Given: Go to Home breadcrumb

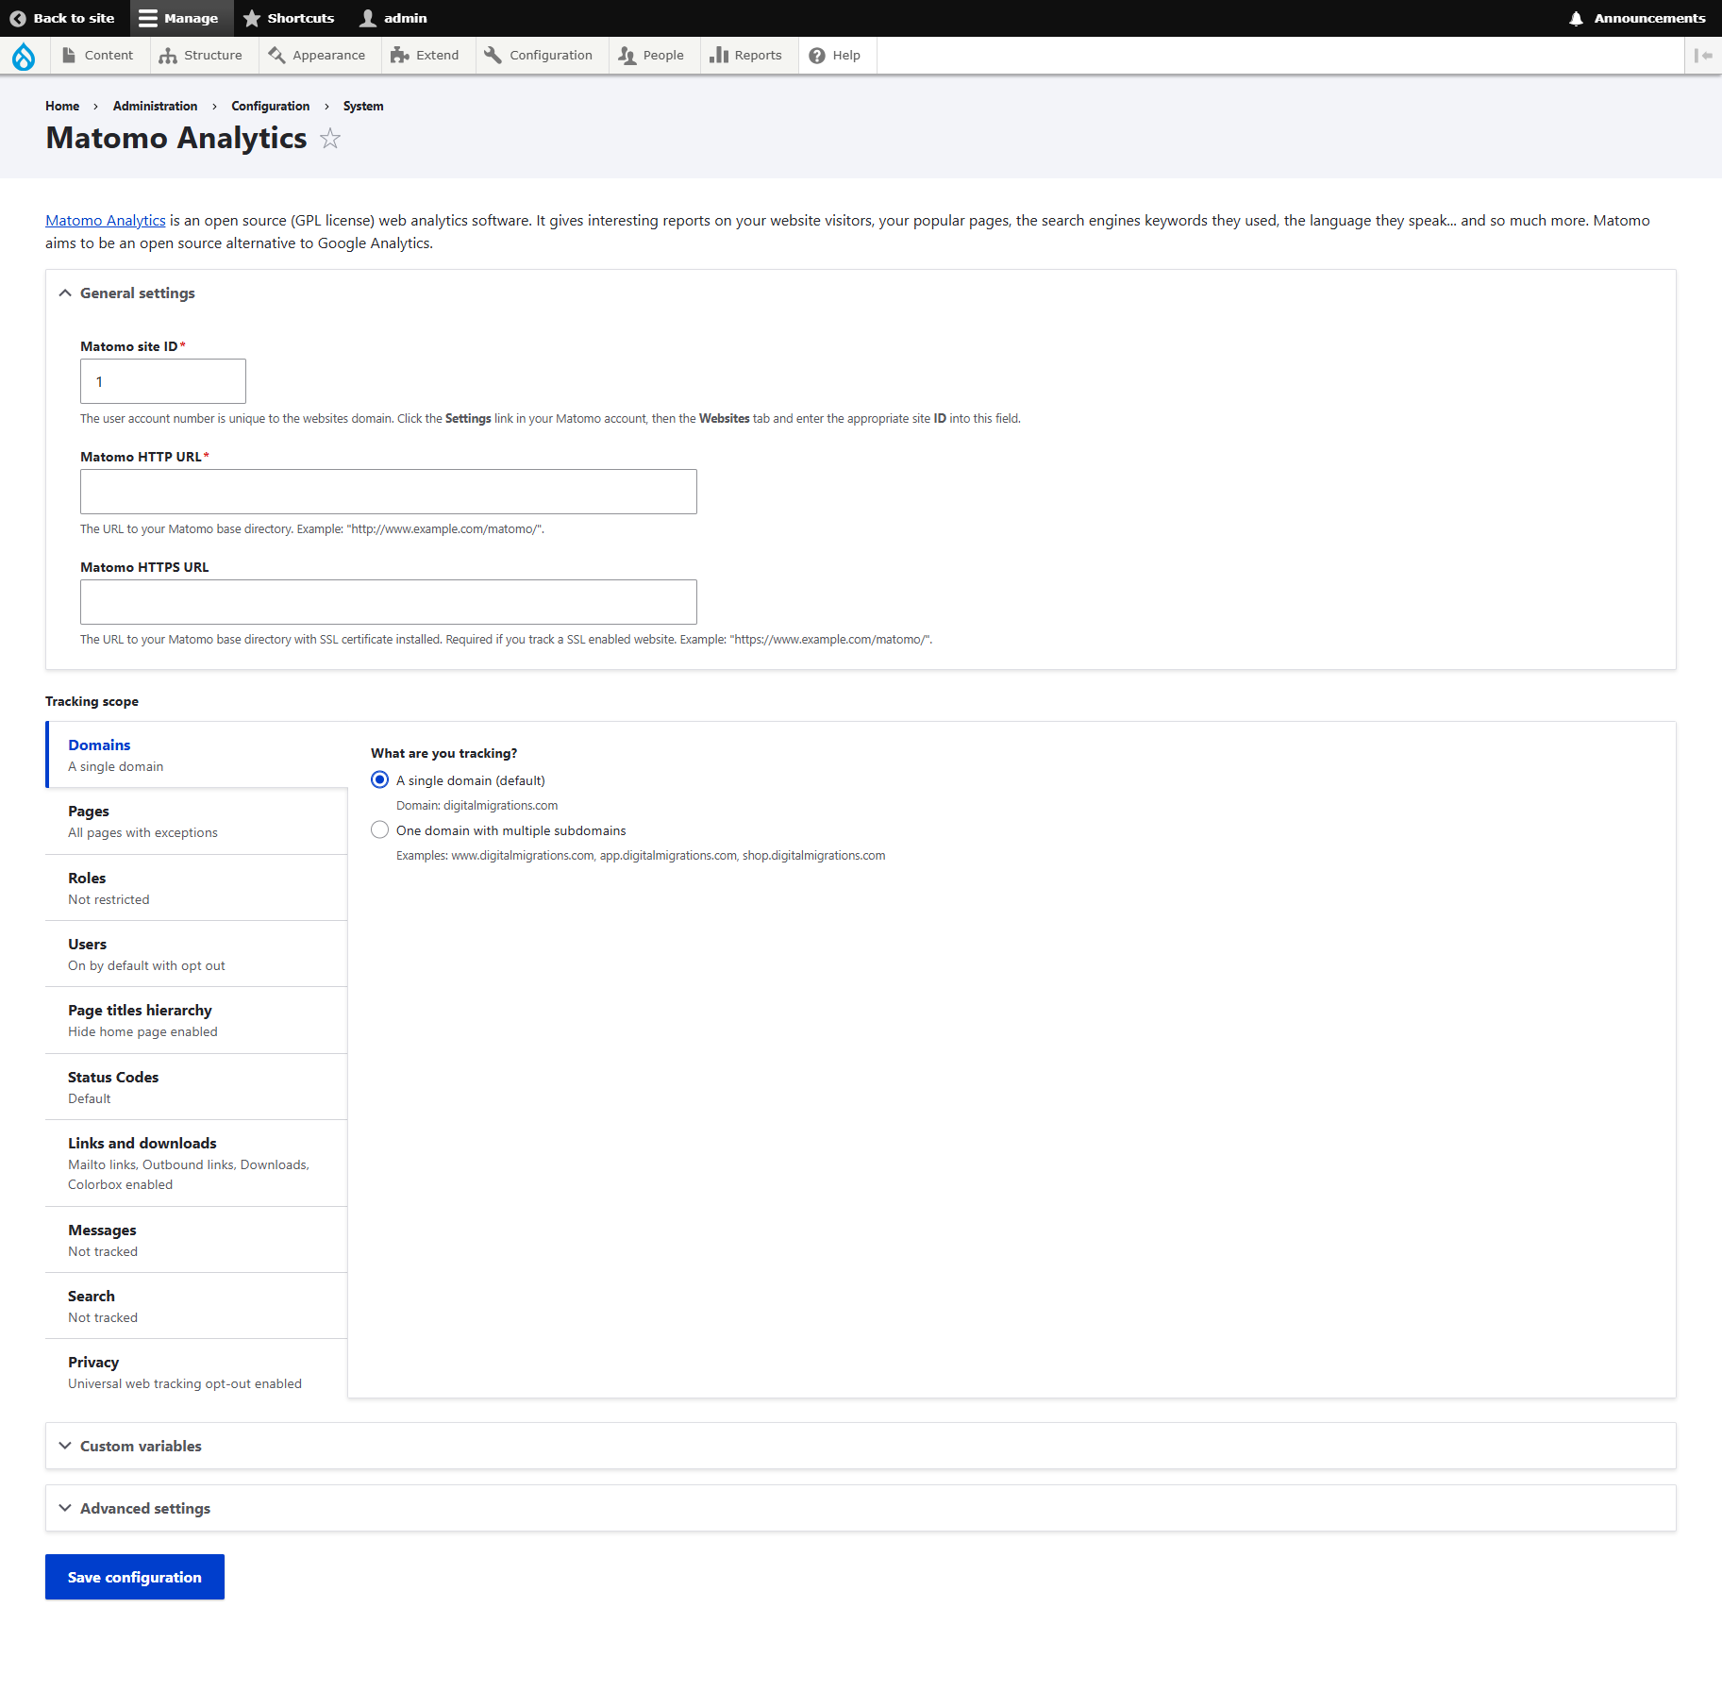Looking at the screenshot, I should [62, 106].
